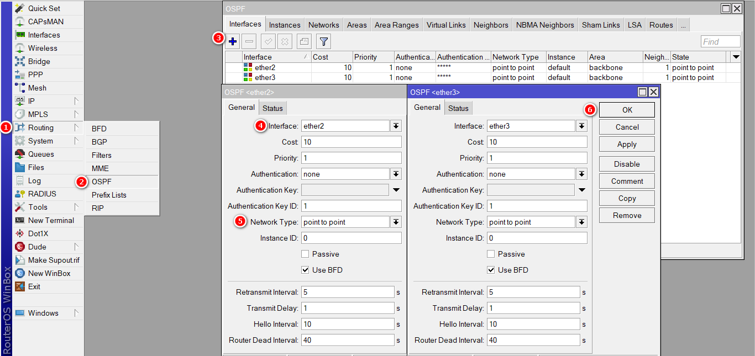Uncheck Use BFD for ether3

point(490,270)
